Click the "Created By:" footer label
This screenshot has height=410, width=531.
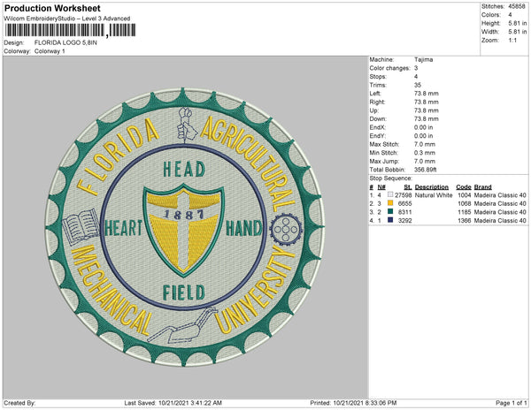tap(19, 403)
